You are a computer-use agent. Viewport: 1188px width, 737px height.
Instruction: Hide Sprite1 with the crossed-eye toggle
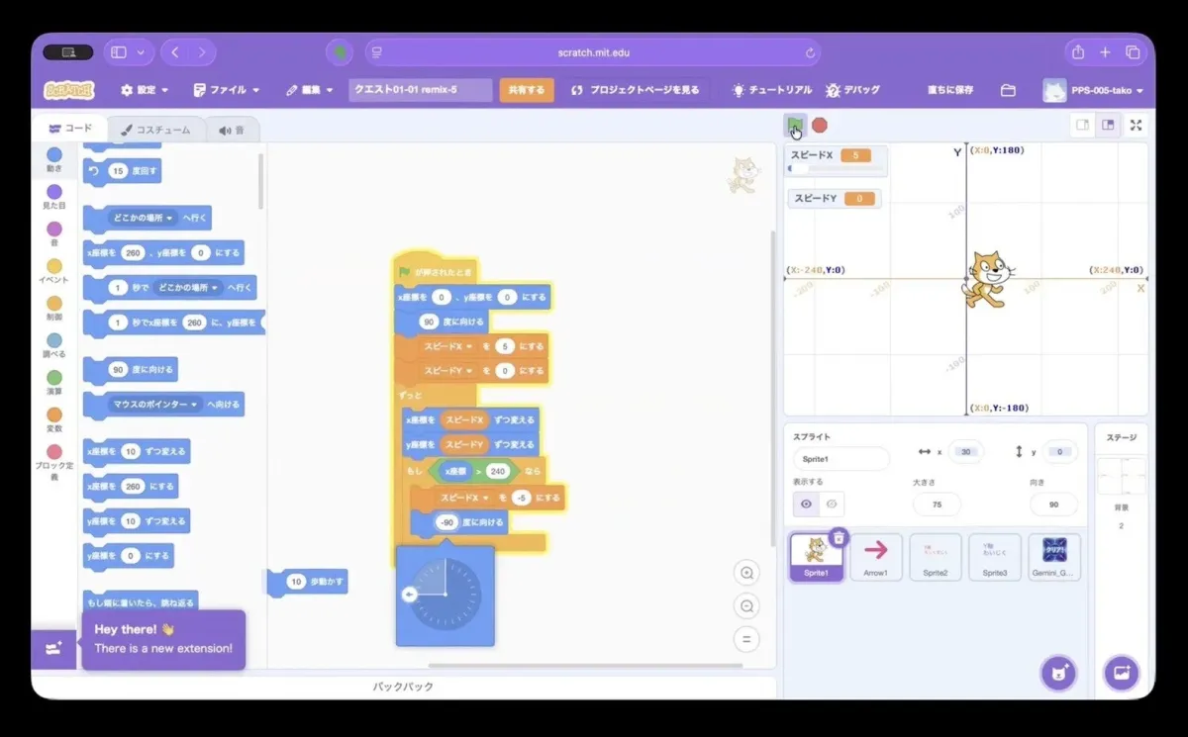tap(833, 505)
